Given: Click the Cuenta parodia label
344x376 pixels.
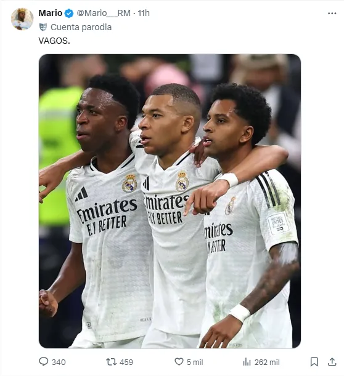Looking at the screenshot, I should (x=81, y=27).
